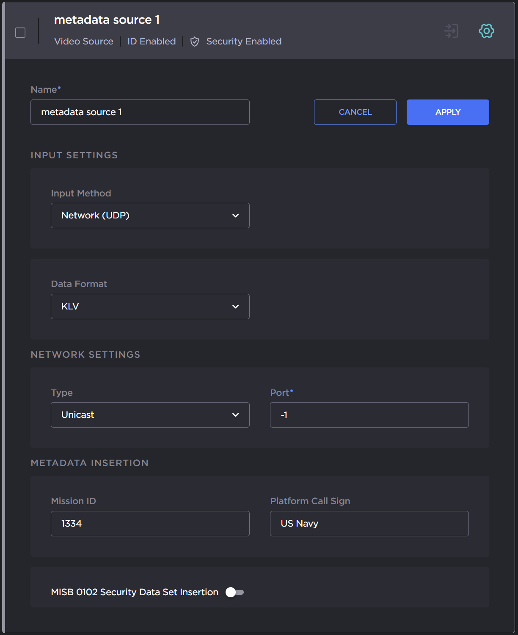Click the Mission ID field containing 1334
The height and width of the screenshot is (635, 518).
(150, 523)
